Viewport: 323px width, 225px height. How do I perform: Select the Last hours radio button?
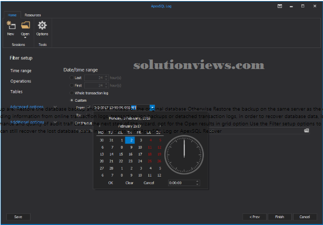(72, 77)
